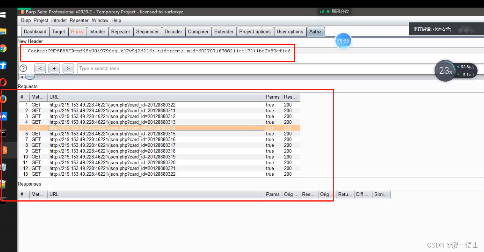This screenshot has width=484, height=252.
Task: Click the '+' button by search
Action: click(54, 68)
